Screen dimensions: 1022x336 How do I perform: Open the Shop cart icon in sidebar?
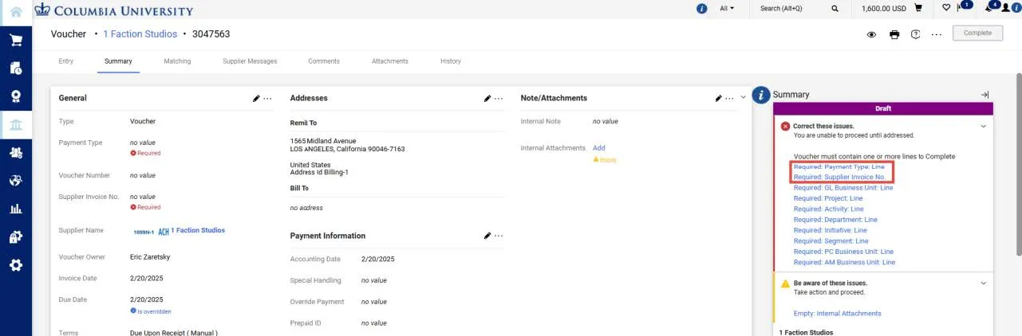[x=16, y=41]
